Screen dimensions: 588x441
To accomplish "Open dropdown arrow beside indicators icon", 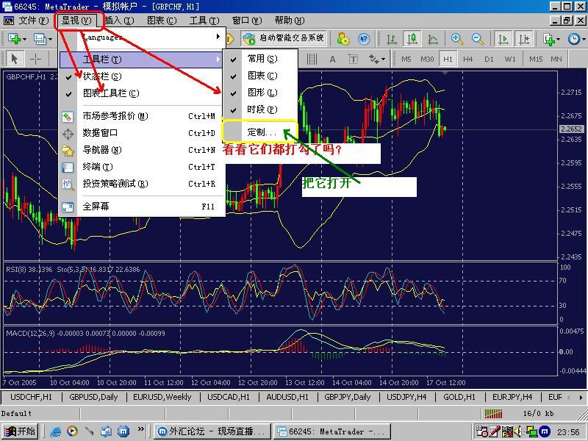I will pos(559,39).
